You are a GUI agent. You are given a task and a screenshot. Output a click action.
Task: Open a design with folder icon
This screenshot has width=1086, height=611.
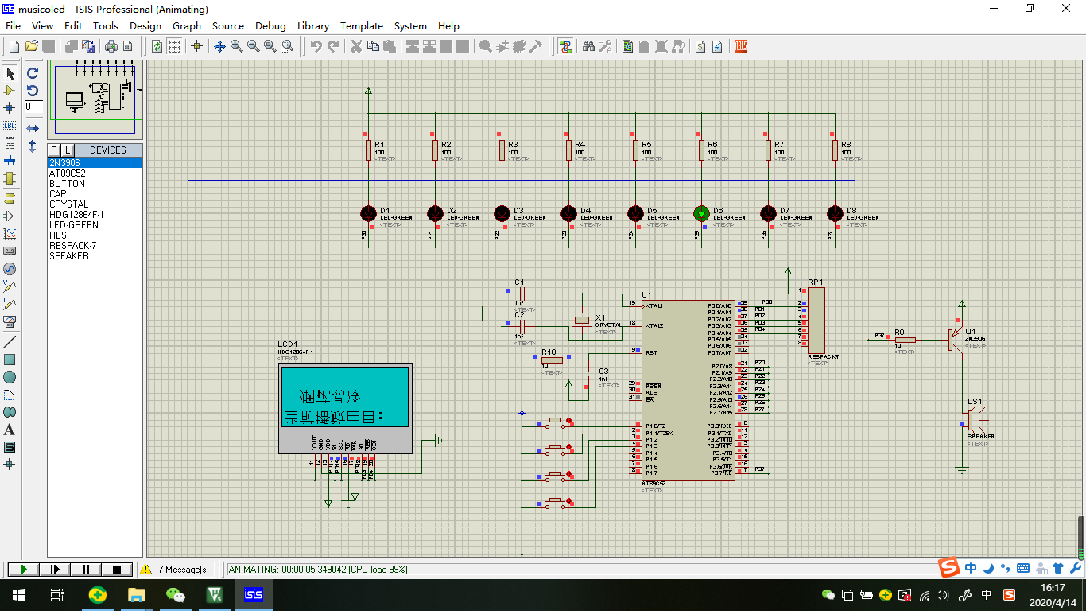pos(32,46)
